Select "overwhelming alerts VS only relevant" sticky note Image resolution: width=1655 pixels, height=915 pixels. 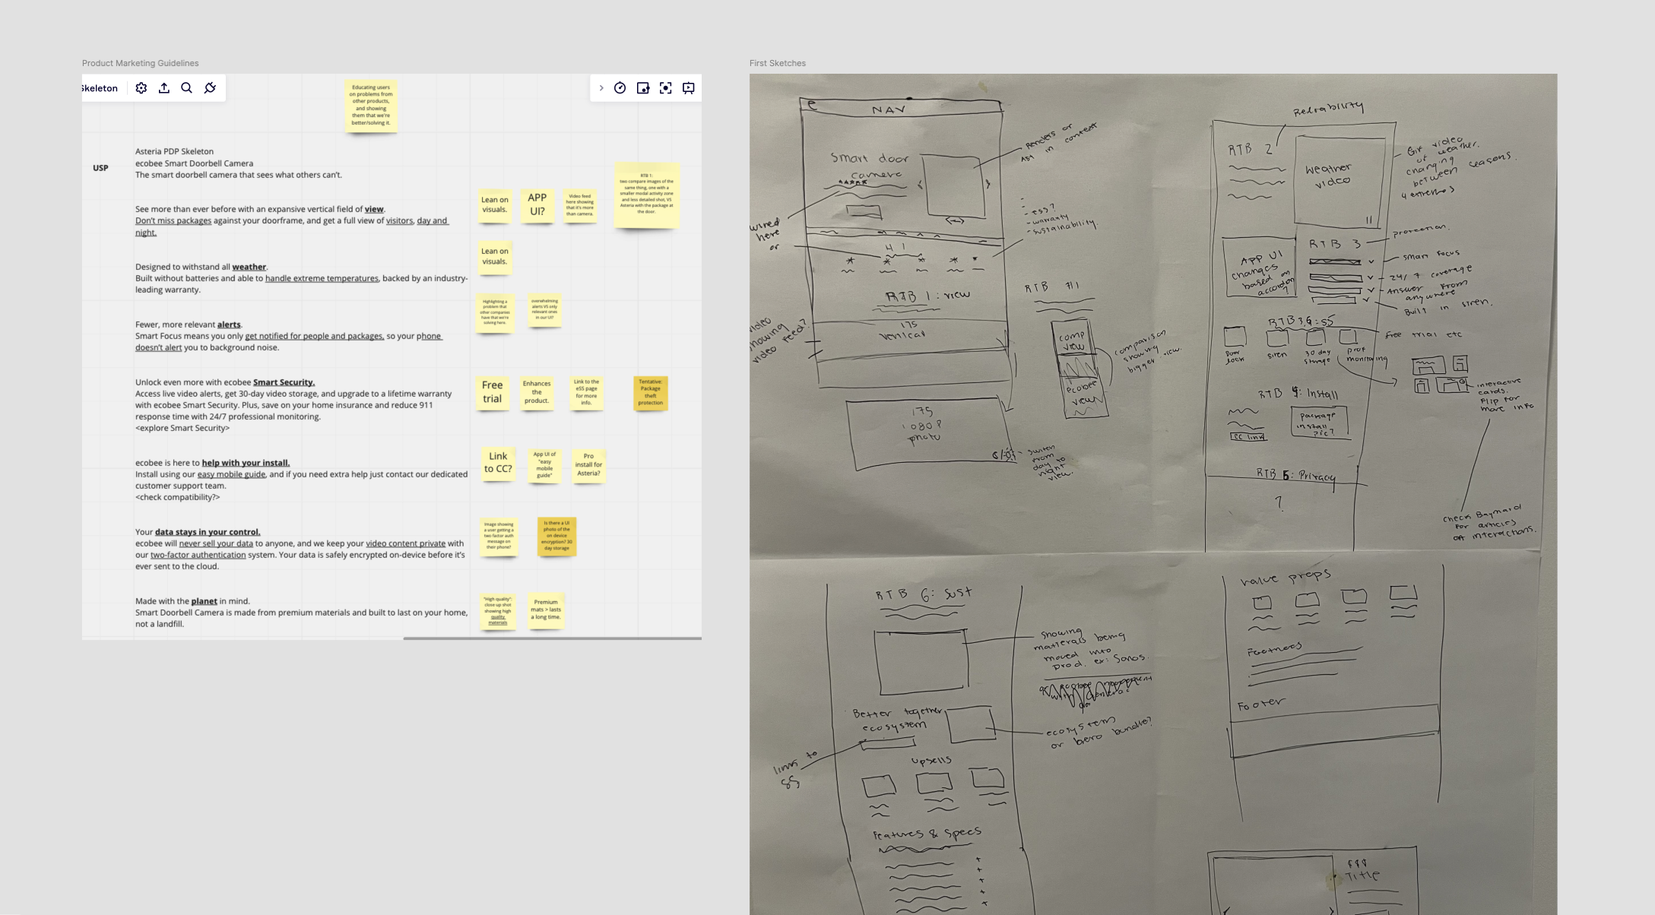[544, 309]
